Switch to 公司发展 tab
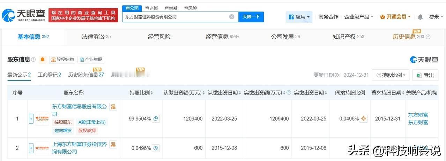The image size is (446, 161). 285,37
